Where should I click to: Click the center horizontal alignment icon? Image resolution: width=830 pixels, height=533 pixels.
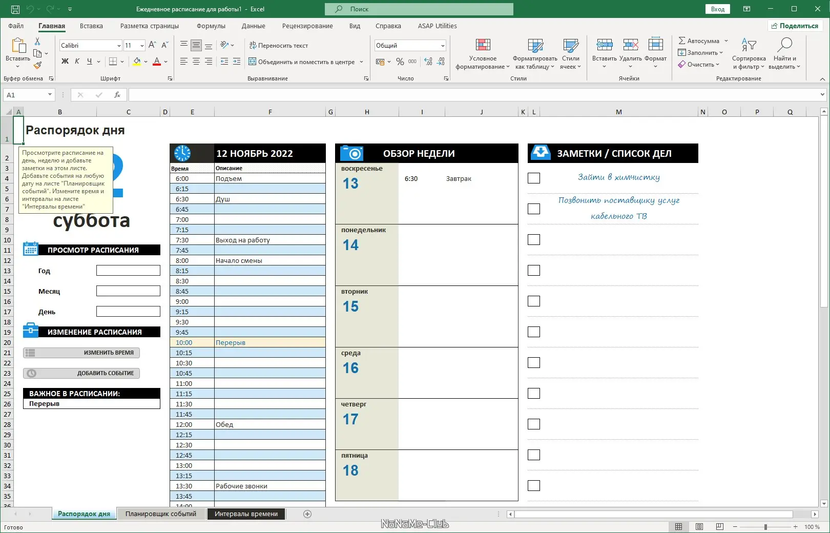pos(196,61)
